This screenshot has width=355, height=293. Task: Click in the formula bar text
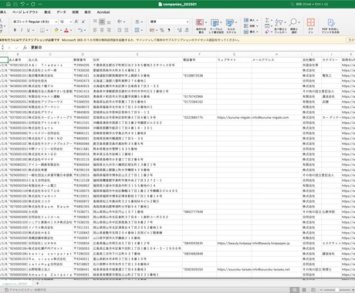pyautogui.click(x=36, y=48)
